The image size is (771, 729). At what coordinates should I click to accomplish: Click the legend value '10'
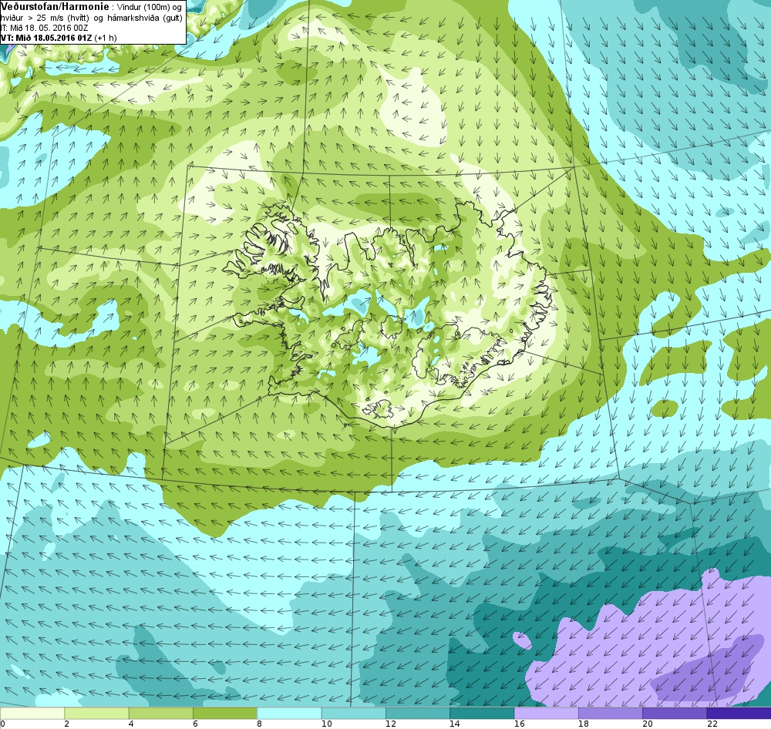pos(326,724)
